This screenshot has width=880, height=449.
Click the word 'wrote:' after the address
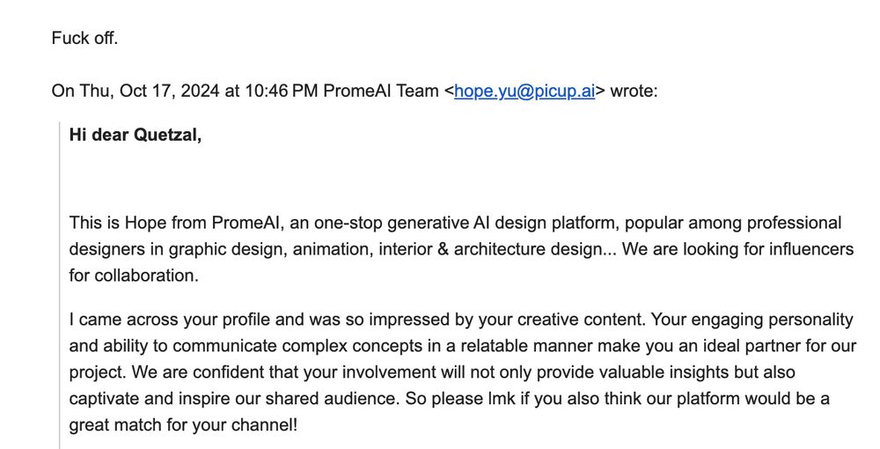pos(634,91)
